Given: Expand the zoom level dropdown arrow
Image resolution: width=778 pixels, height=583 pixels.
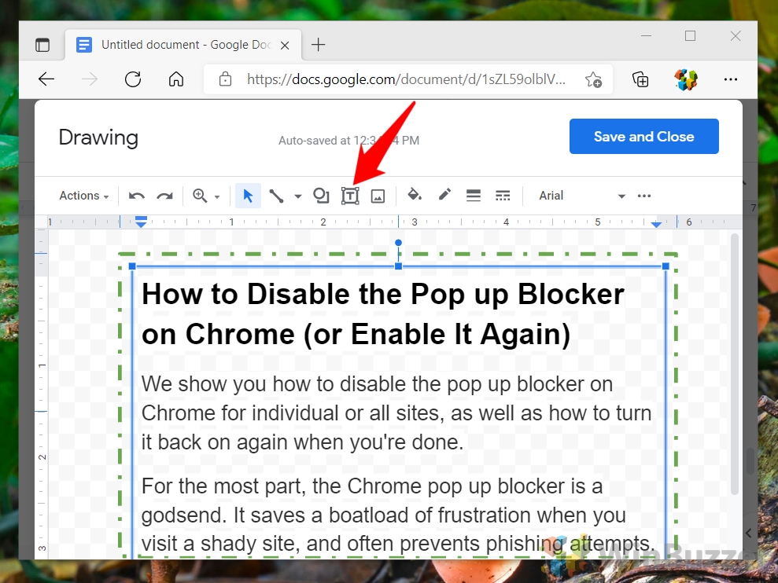Looking at the screenshot, I should click(217, 196).
